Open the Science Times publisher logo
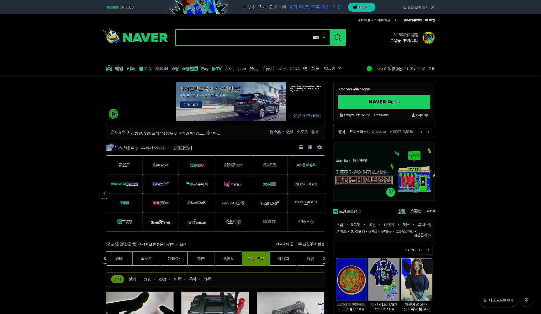The height and width of the screenshot is (314, 541). pyautogui.click(x=160, y=222)
